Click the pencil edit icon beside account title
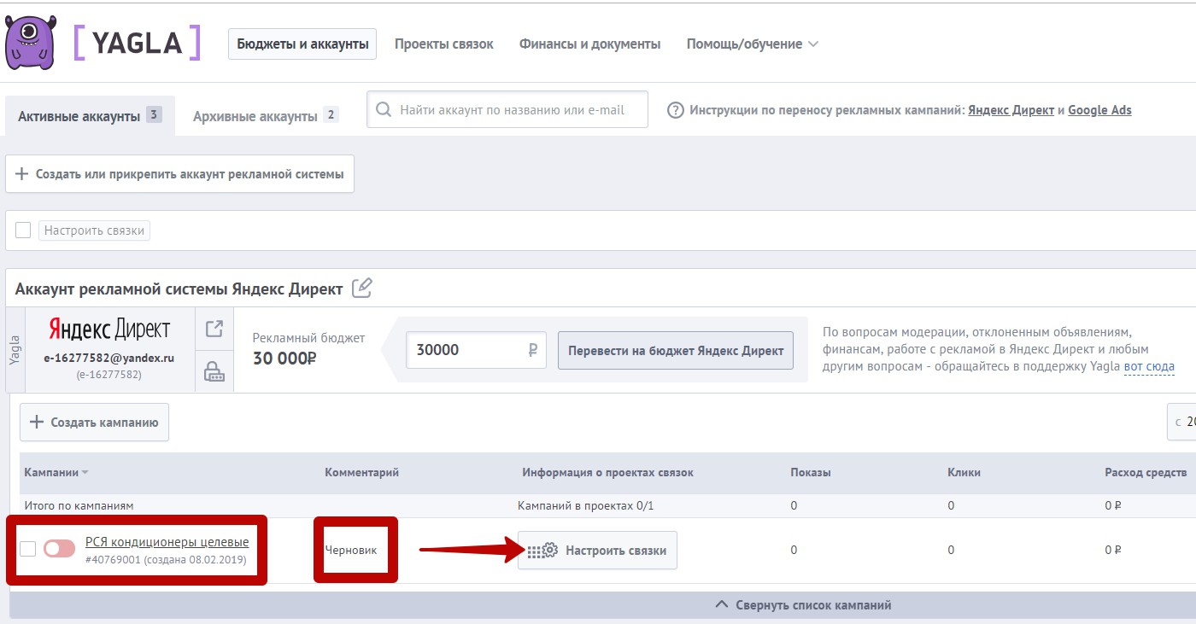Viewport: 1196px width, 624px height. (x=362, y=288)
